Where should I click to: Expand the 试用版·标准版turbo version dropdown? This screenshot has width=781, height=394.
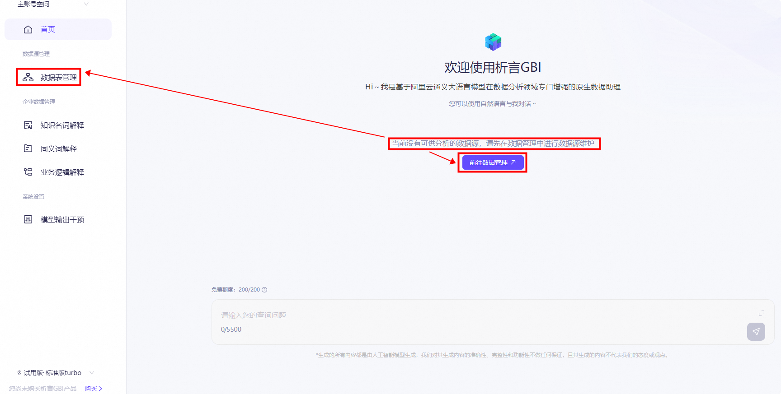[x=56, y=373]
